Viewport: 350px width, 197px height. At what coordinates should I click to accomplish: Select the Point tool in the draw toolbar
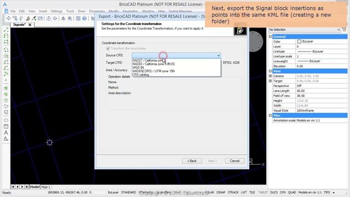pos(6,80)
